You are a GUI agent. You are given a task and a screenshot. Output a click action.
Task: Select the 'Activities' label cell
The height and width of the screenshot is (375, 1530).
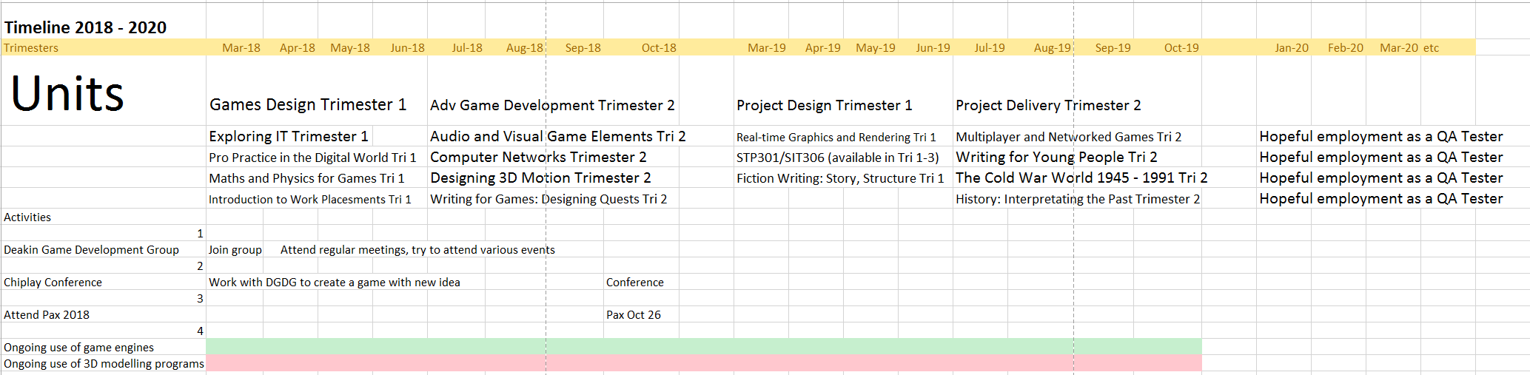pyautogui.click(x=27, y=217)
